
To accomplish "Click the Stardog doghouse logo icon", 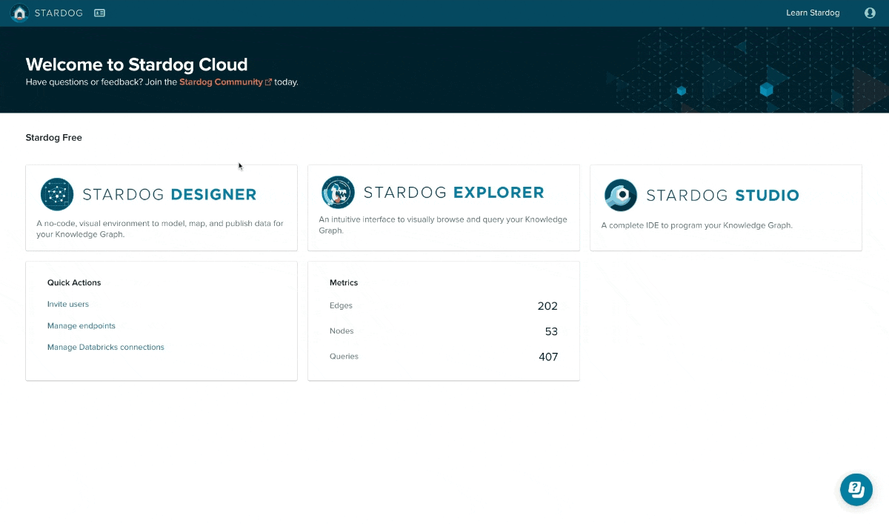I will click(x=19, y=13).
